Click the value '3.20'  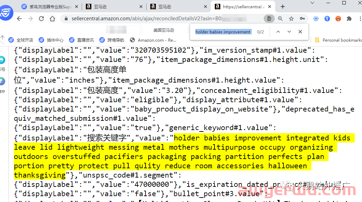click(174, 91)
